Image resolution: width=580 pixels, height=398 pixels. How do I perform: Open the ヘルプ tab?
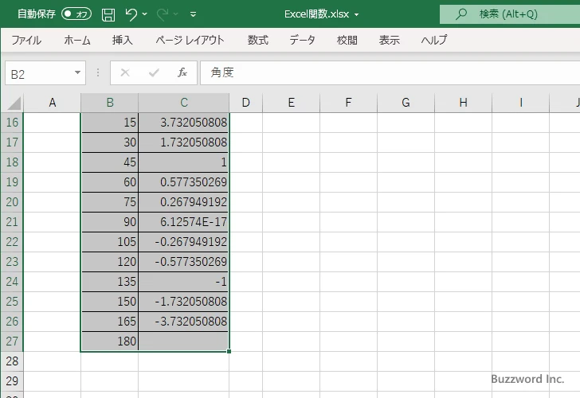click(434, 40)
